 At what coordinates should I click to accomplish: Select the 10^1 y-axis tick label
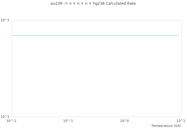(x=5, y=117)
